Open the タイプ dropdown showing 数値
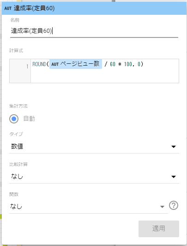 [x=94, y=147]
